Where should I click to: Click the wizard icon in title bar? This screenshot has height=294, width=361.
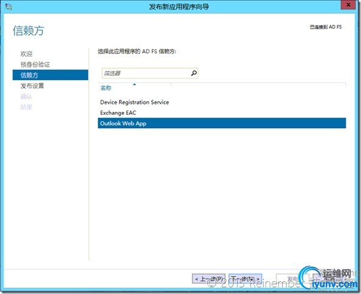[9, 7]
